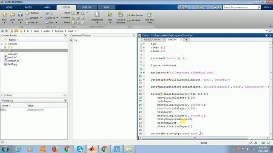Open the Go To dropdown arrow
The image size is (273, 153).
tap(57, 18)
